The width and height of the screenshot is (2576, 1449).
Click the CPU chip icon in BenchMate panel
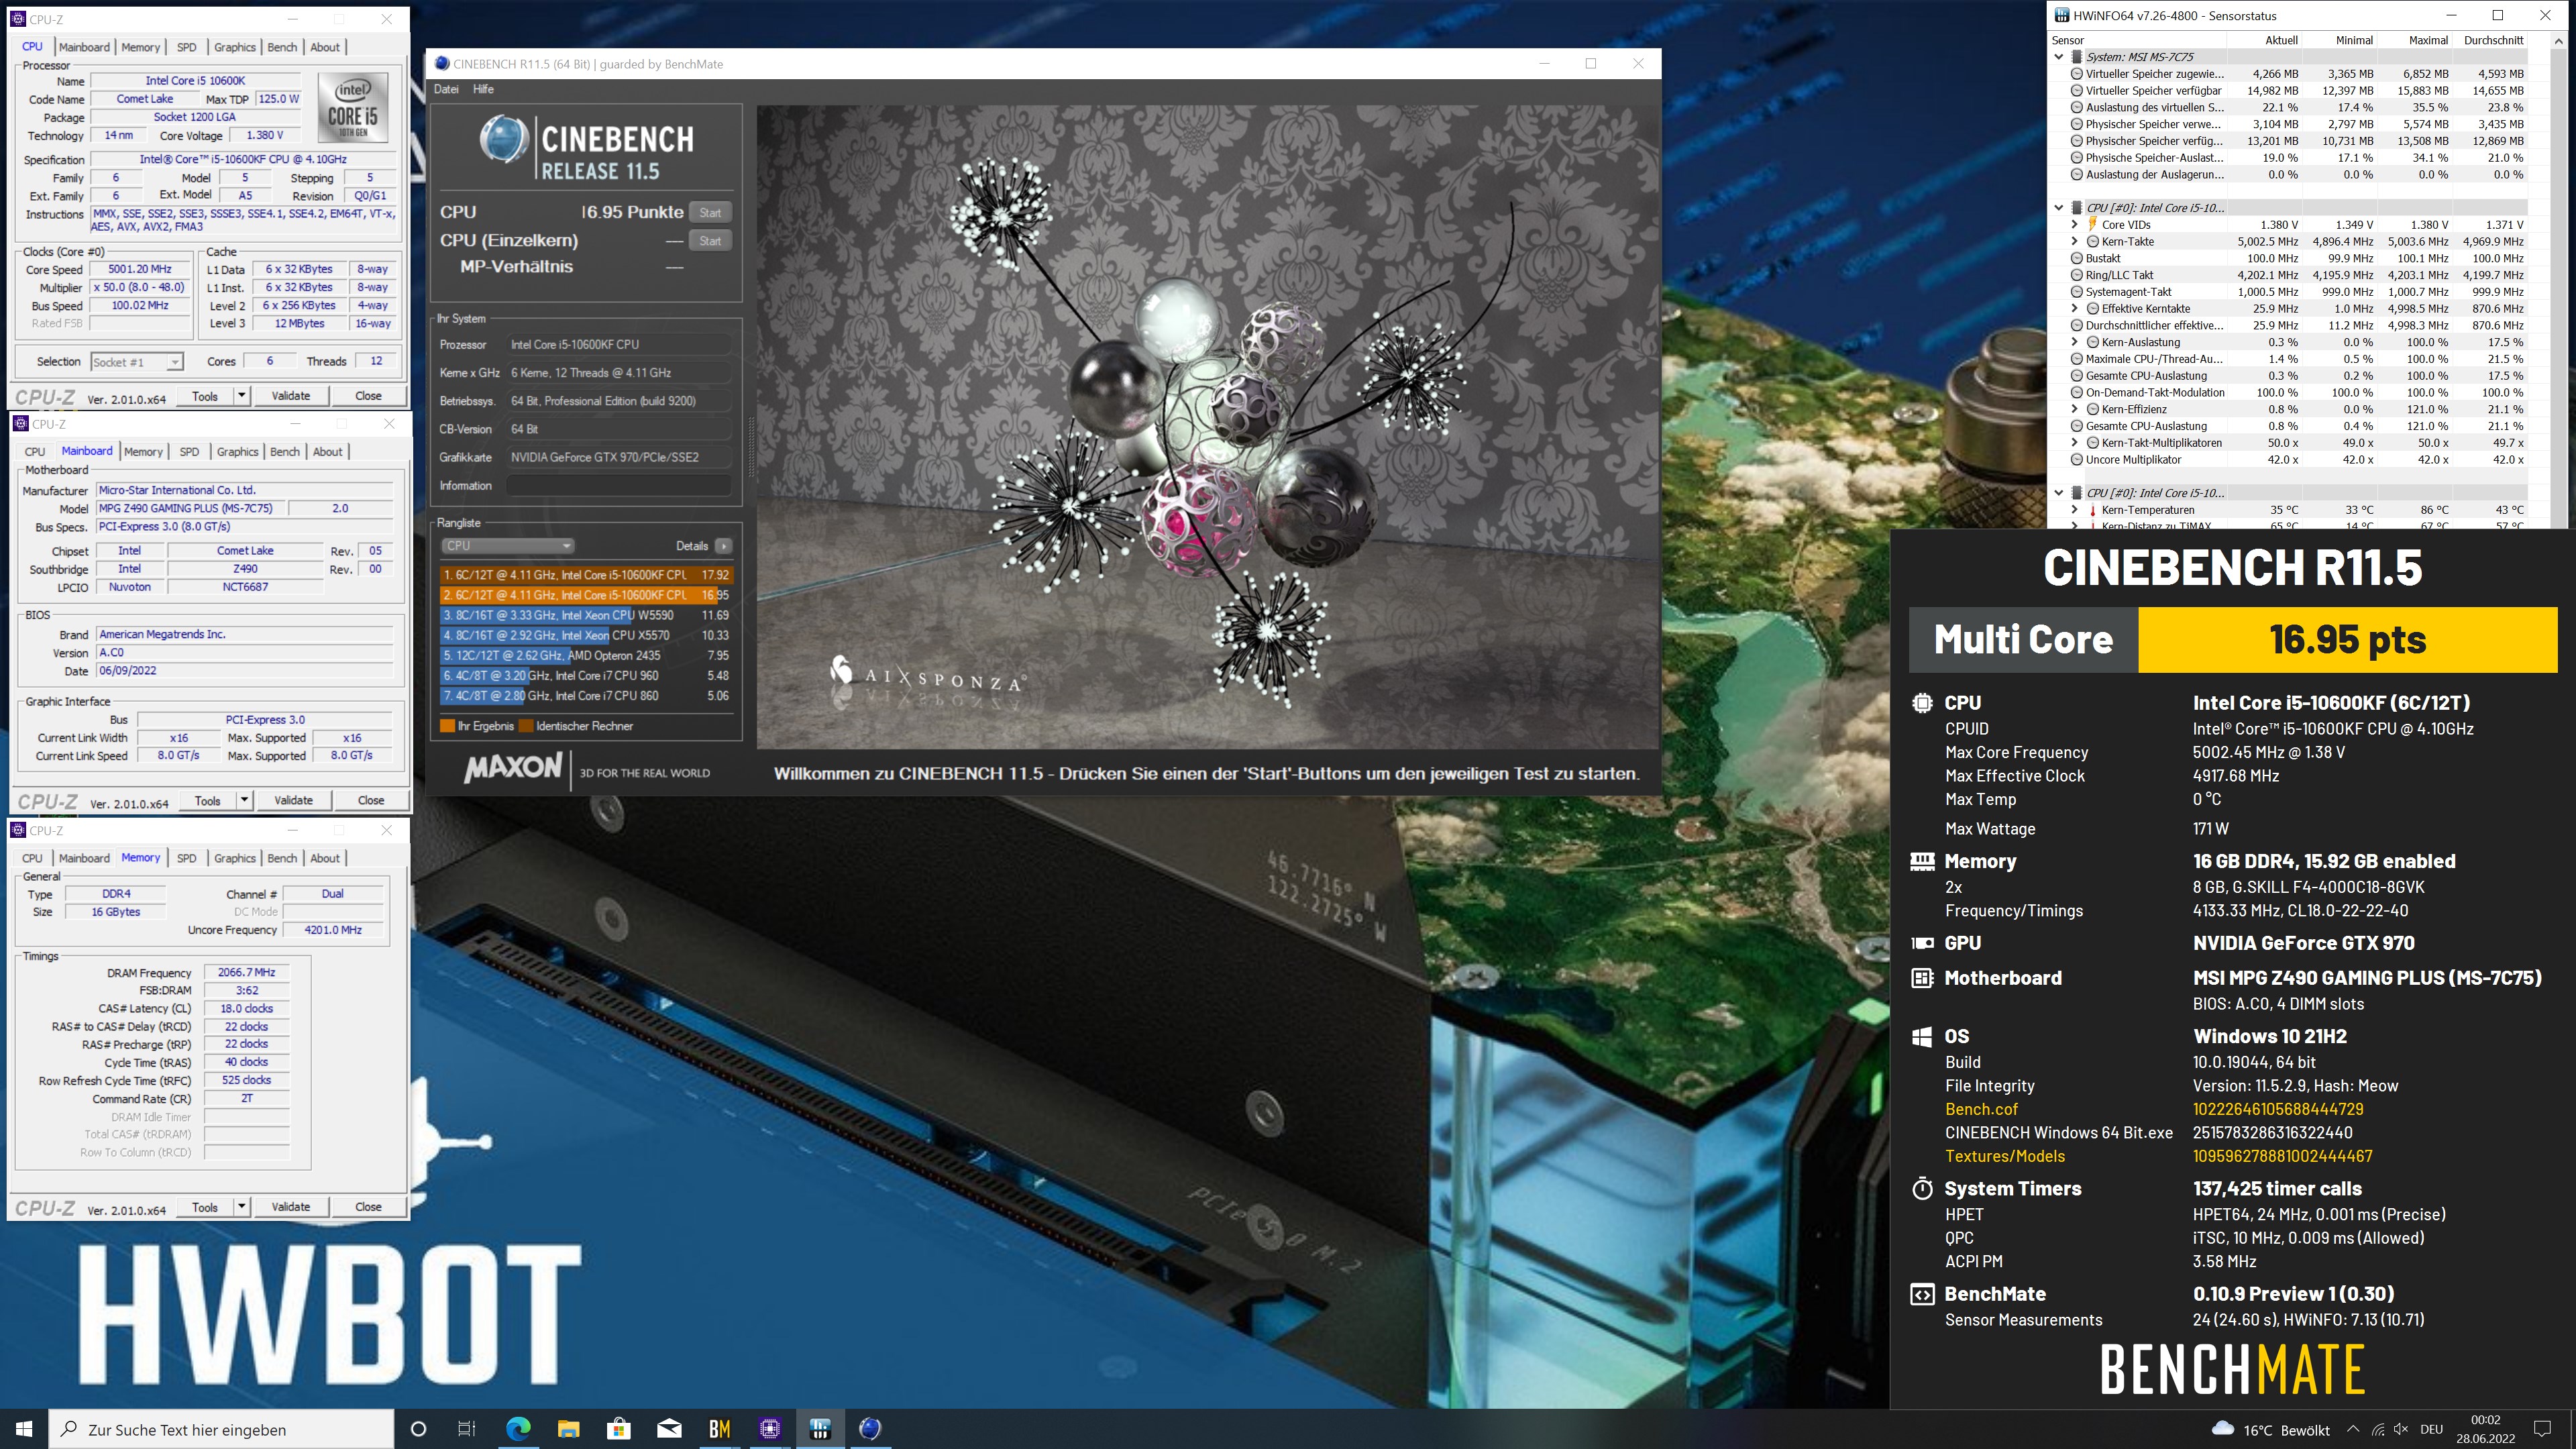1922,703
